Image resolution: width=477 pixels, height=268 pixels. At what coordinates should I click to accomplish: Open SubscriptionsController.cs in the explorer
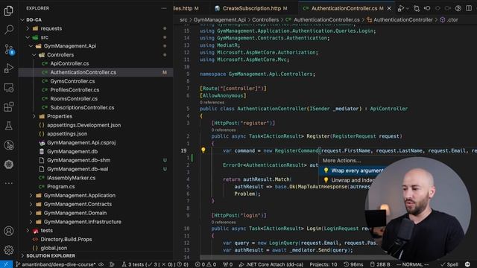click(82, 107)
